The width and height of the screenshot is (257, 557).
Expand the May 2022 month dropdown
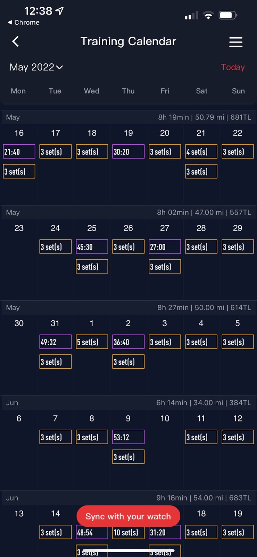36,67
